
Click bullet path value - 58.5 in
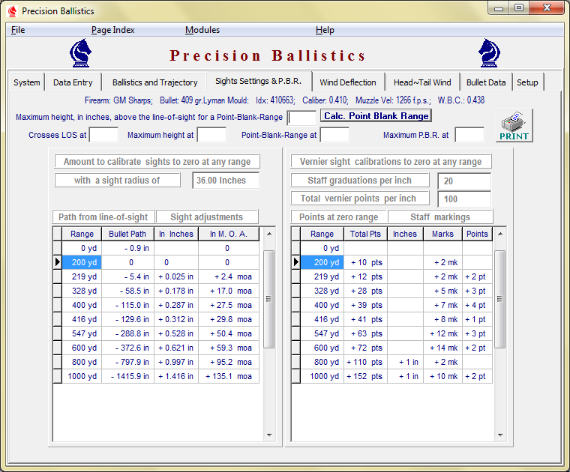[127, 291]
